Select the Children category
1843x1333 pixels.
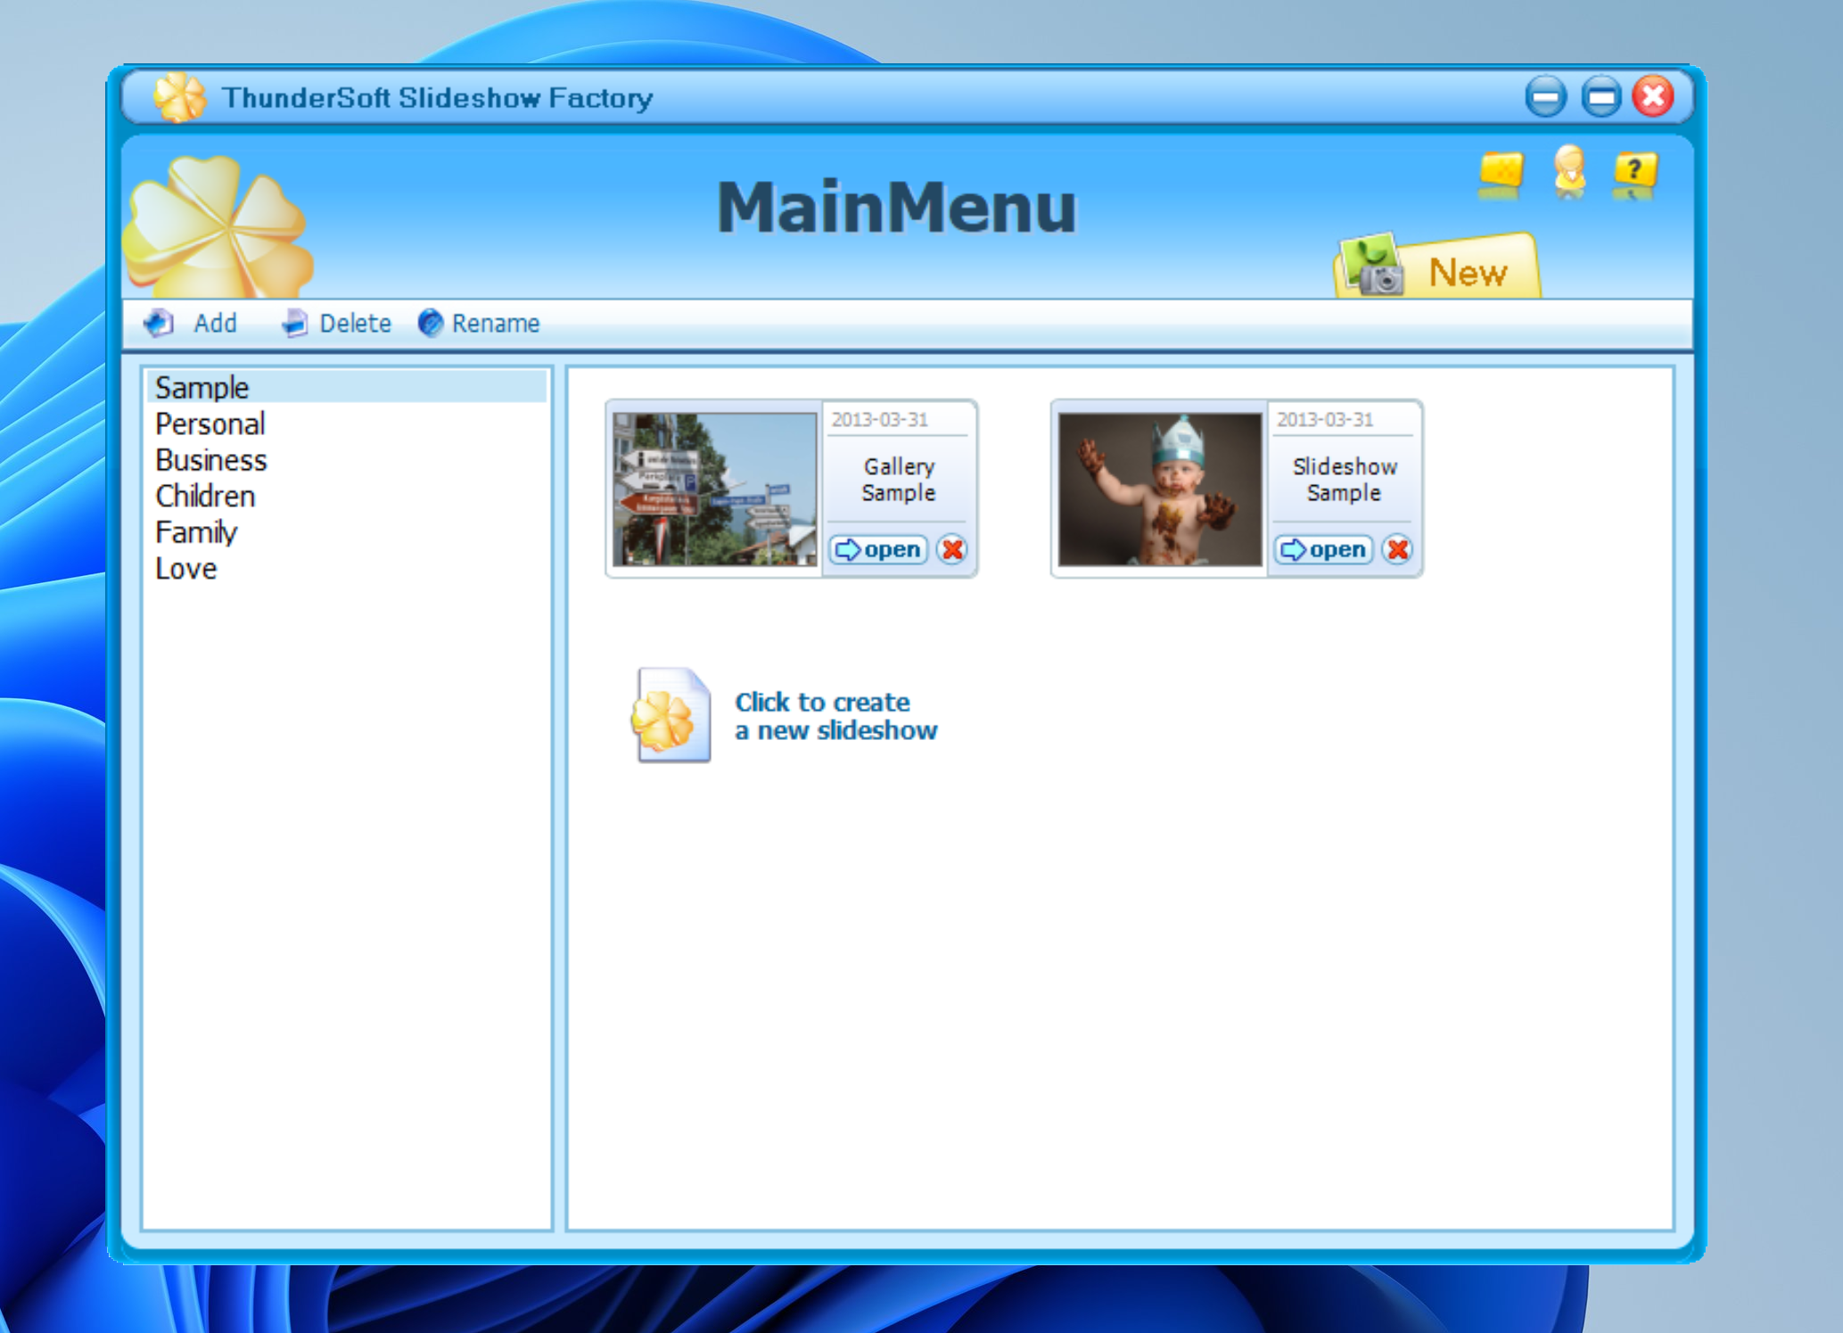tap(346, 496)
